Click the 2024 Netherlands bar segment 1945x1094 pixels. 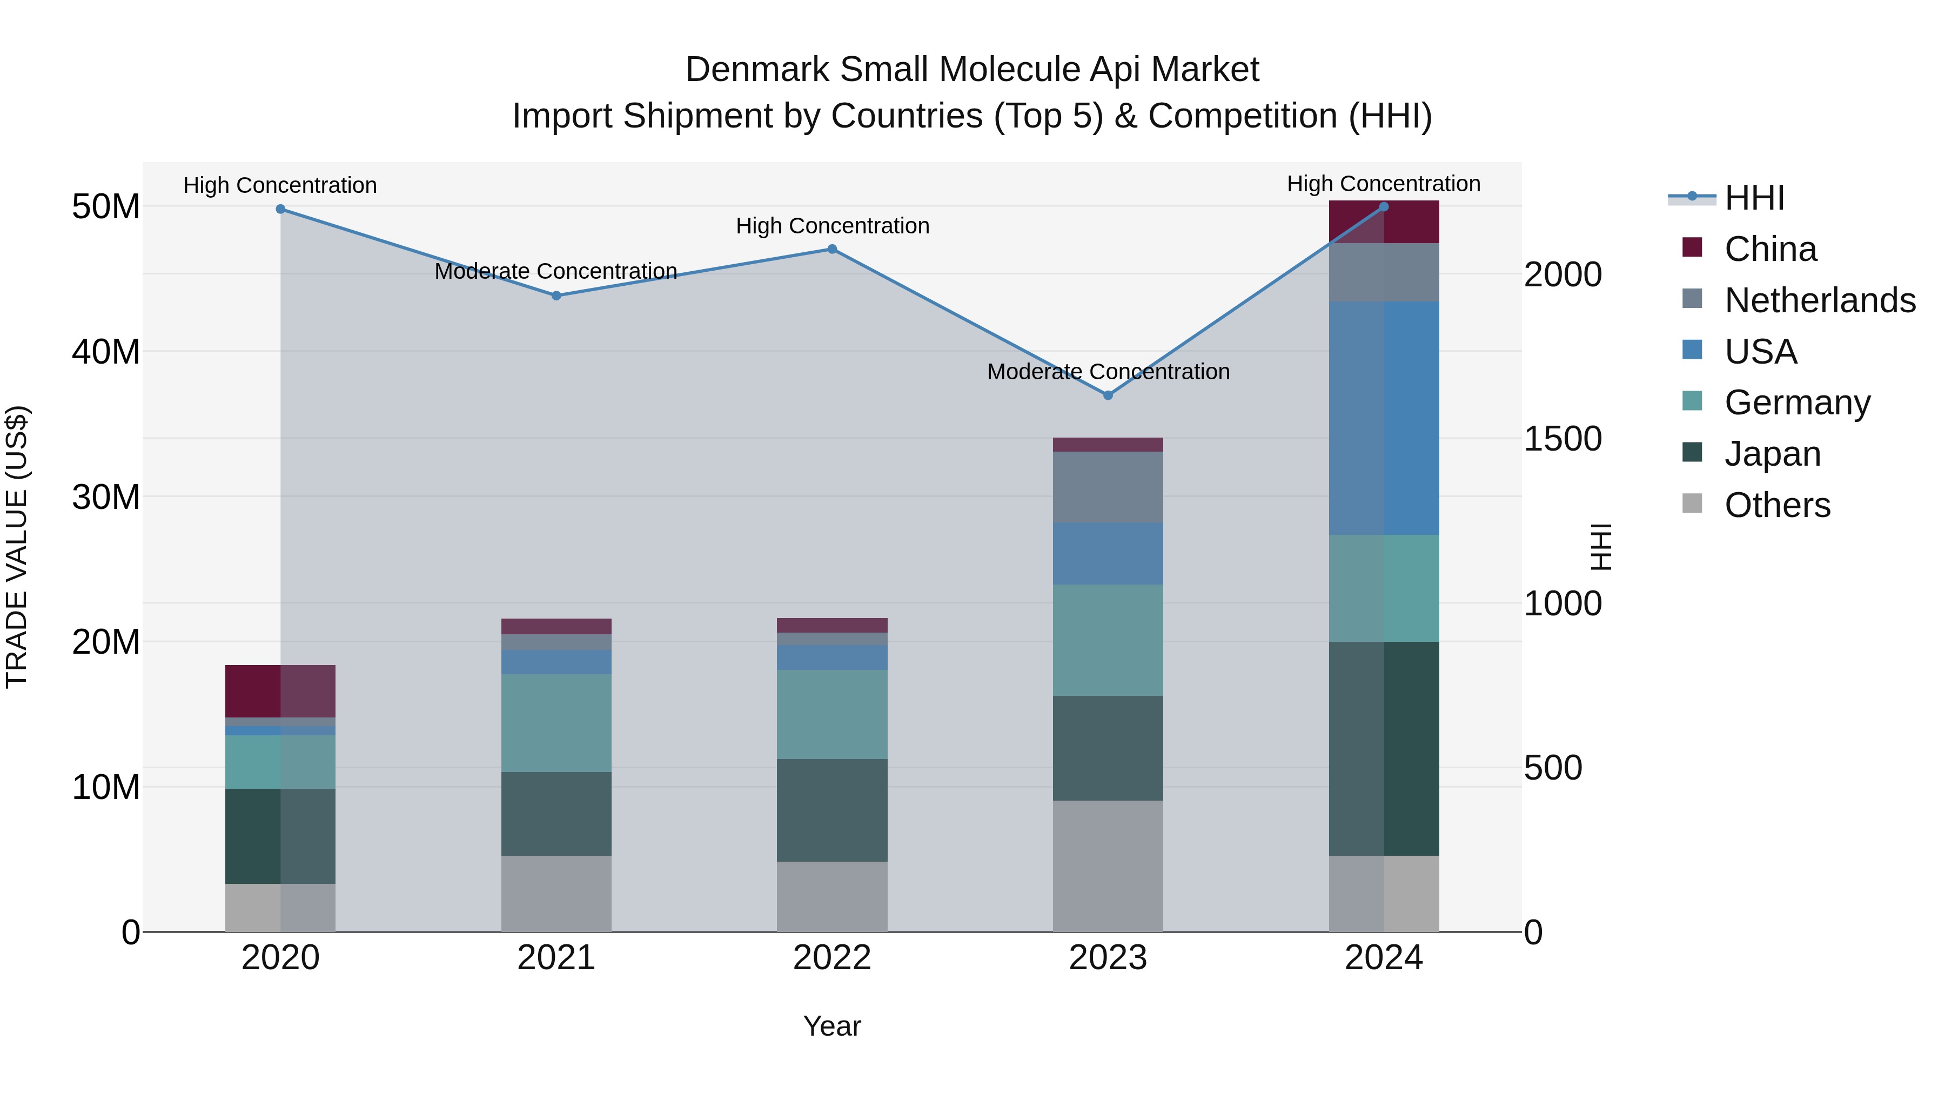point(1384,273)
